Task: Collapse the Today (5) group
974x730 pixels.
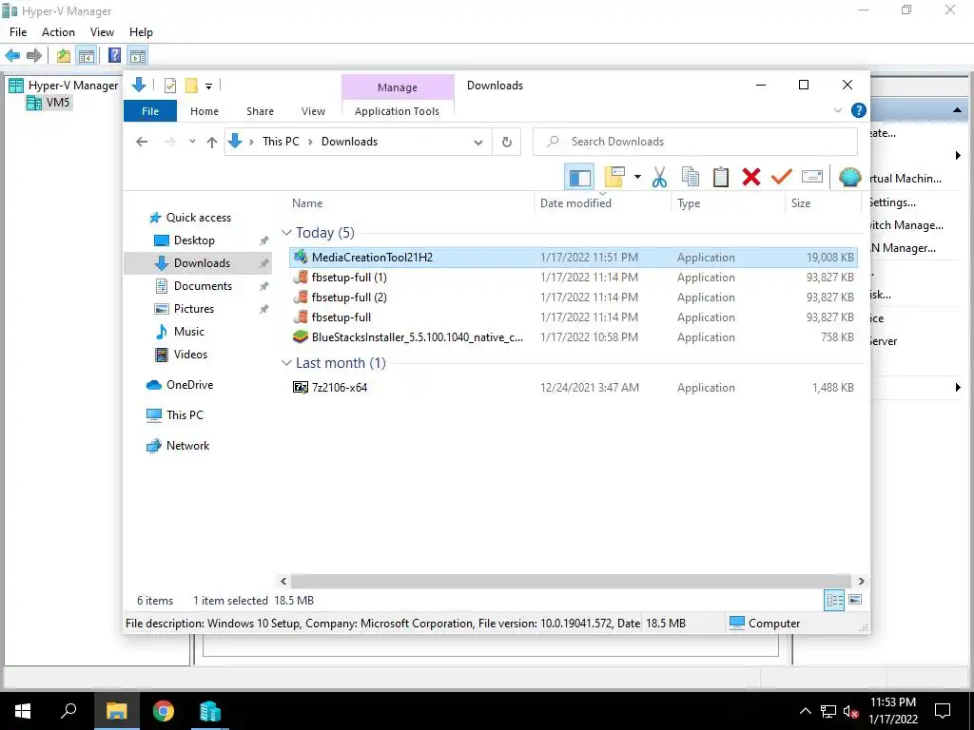Action: [286, 232]
